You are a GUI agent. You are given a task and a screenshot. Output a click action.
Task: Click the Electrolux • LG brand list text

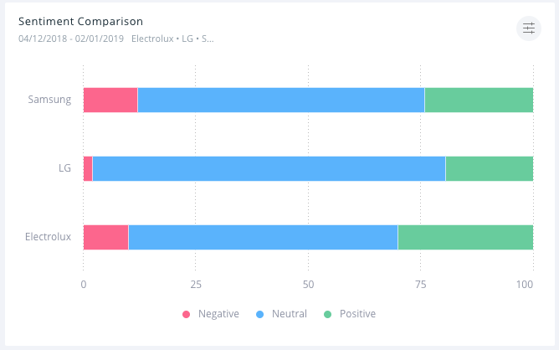coord(172,39)
